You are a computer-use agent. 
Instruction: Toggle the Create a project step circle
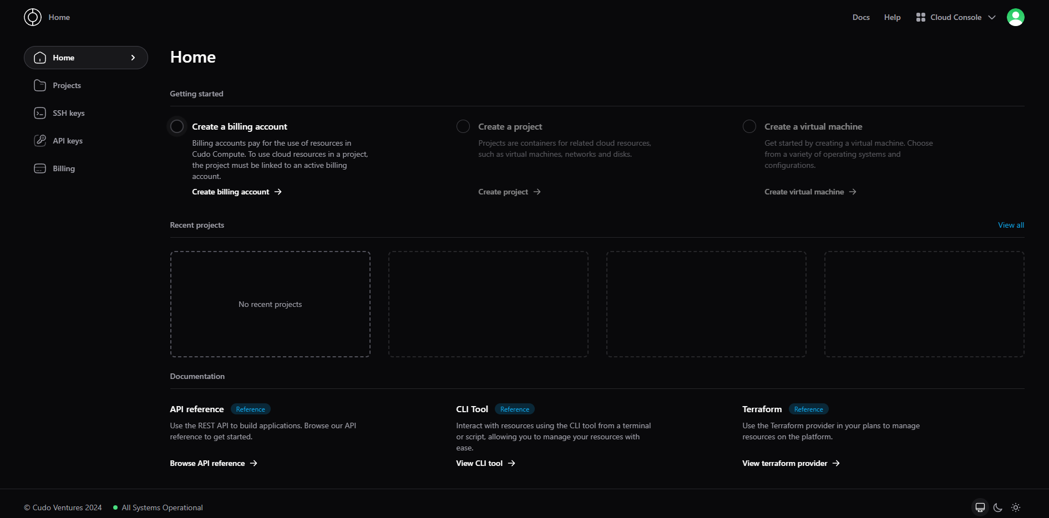463,126
